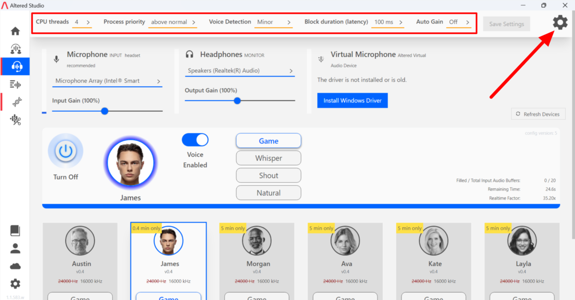Click the user account sidebar icon
575x300 pixels.
(15, 248)
